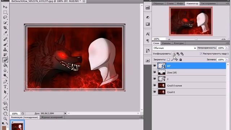This screenshot has width=231, height=130.
Task: Open the Журнал измерений tab
Action: tap(52, 117)
